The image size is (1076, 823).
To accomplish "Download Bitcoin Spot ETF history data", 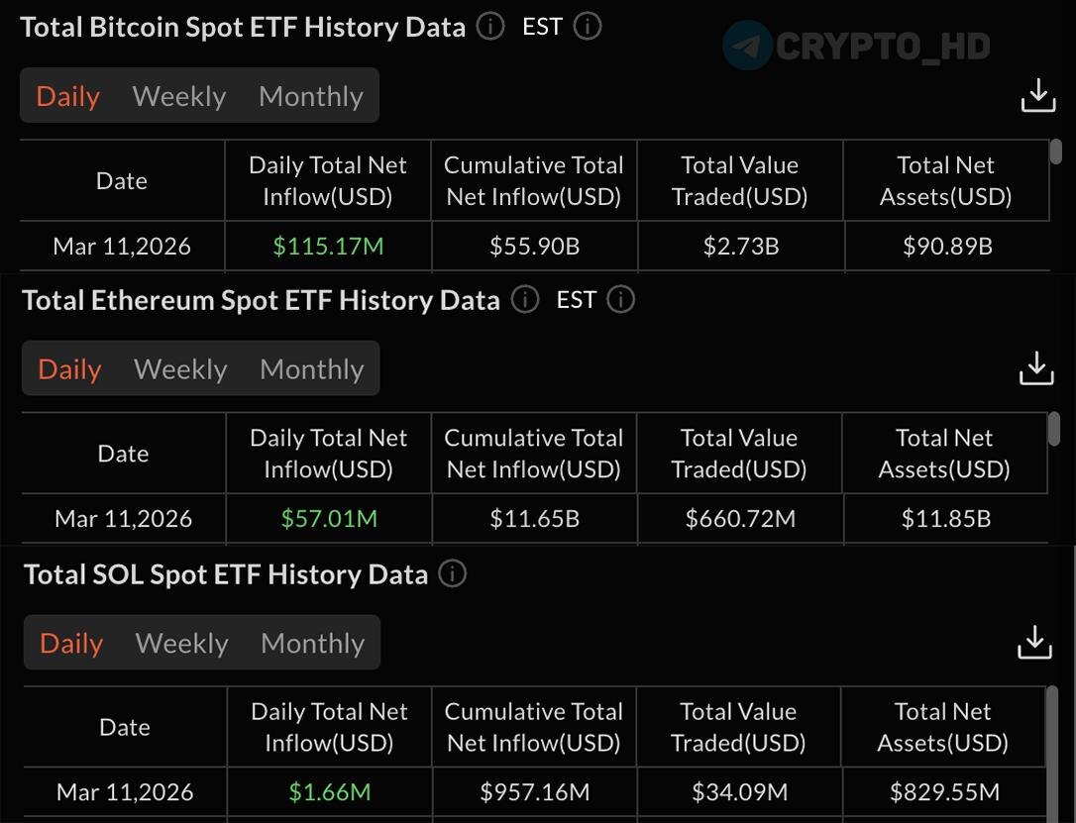I will point(1037,96).
